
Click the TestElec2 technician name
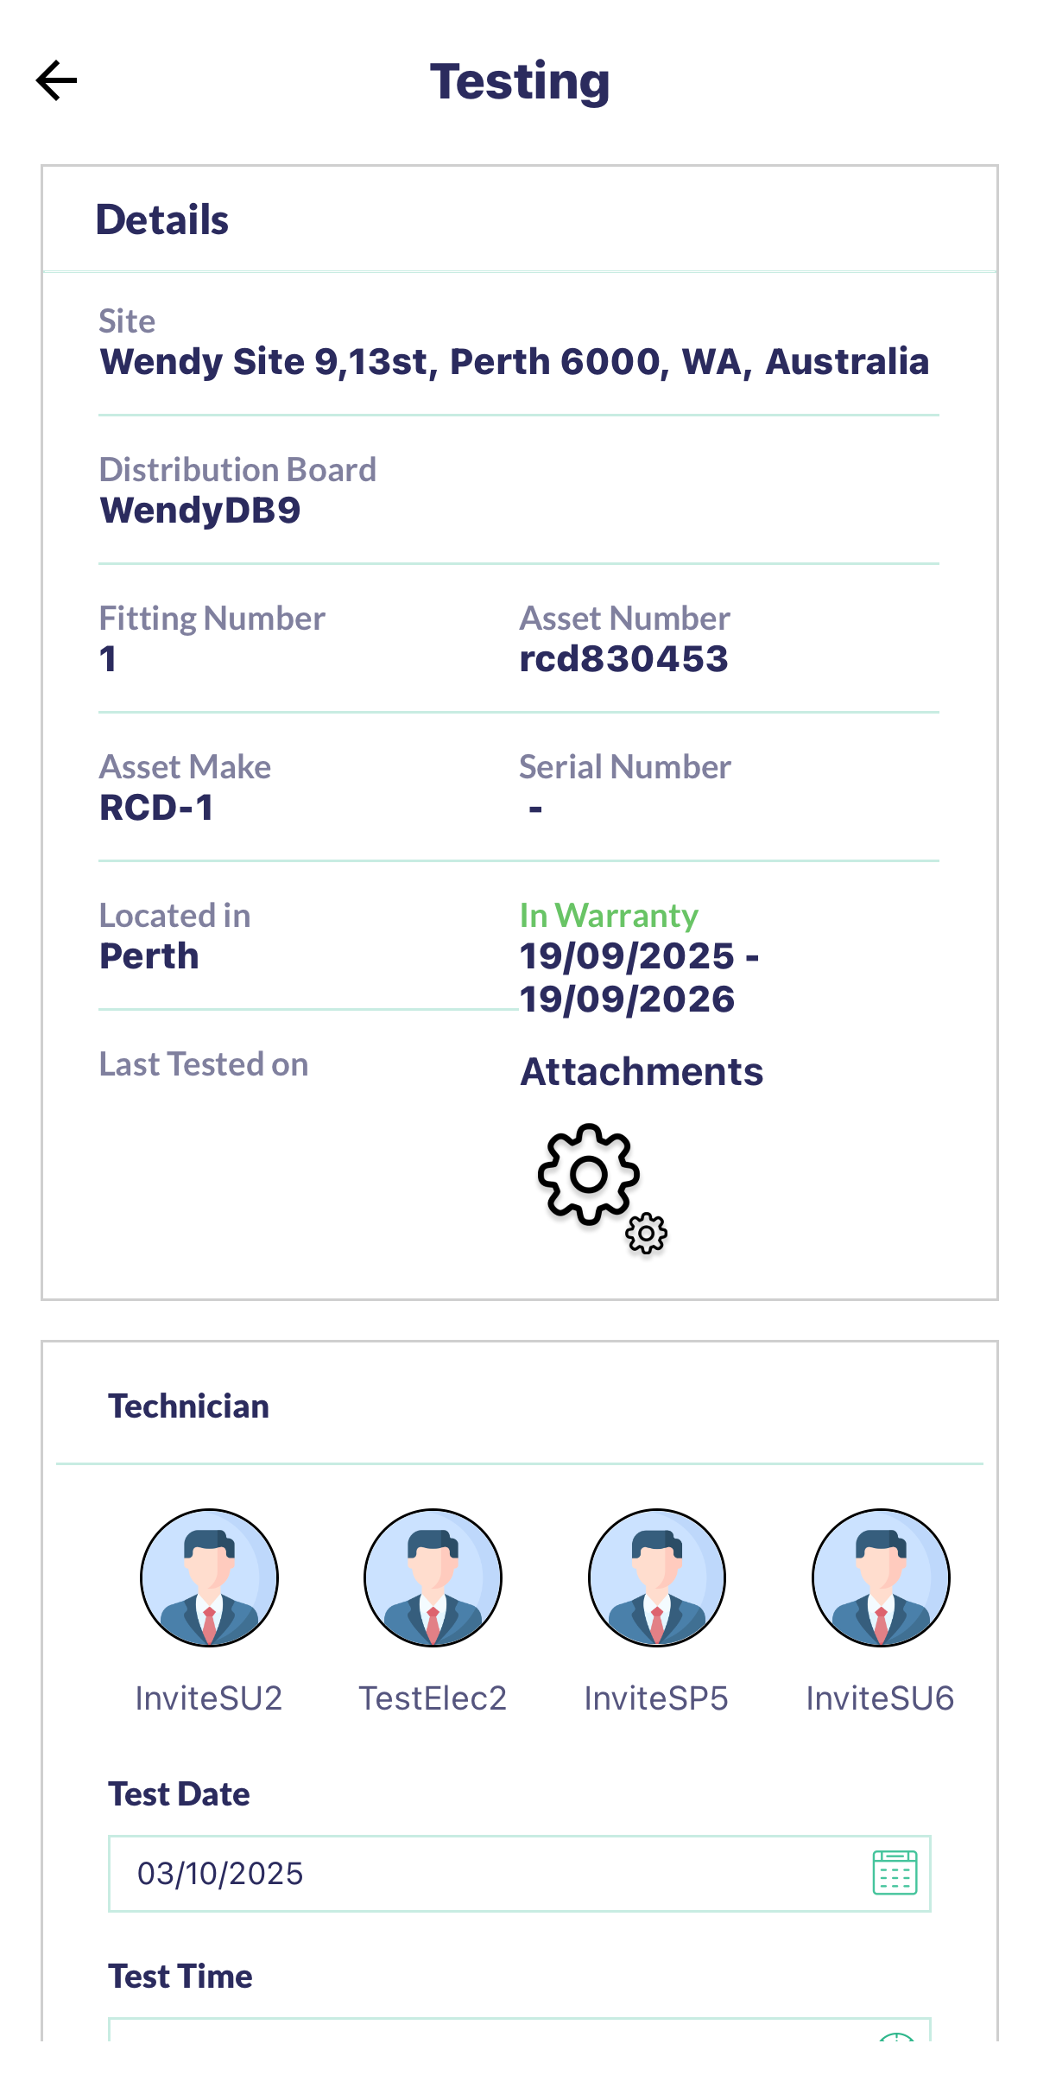tap(433, 1698)
